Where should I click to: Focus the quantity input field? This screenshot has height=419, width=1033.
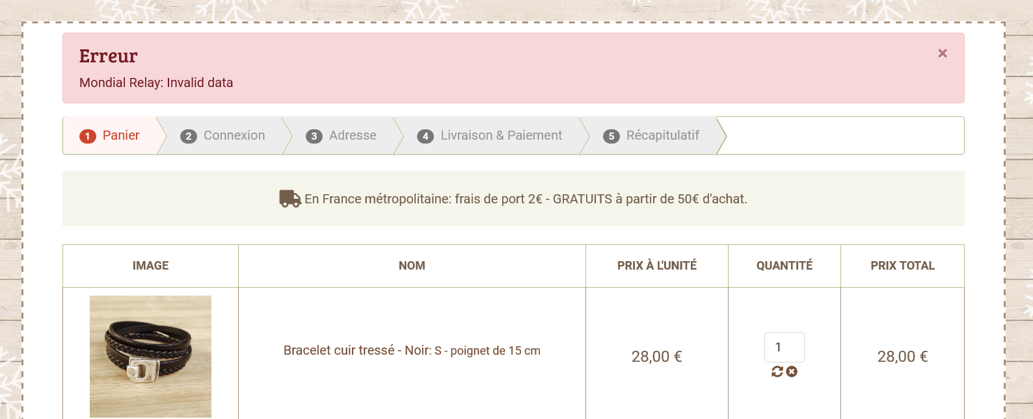(x=784, y=347)
